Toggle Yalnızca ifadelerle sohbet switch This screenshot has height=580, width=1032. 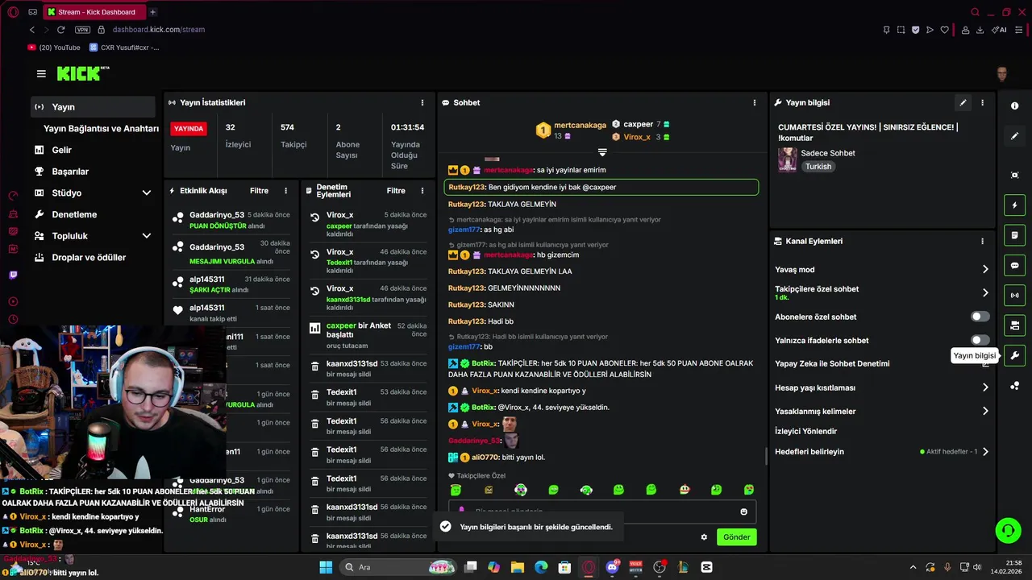pyautogui.click(x=980, y=341)
